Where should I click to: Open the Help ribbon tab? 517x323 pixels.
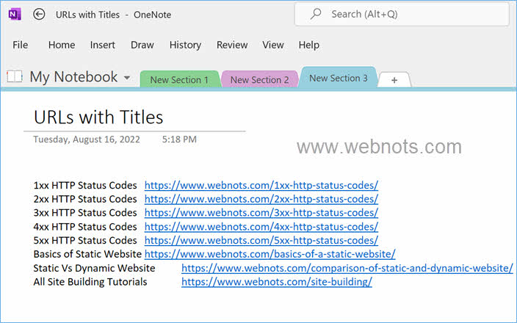coord(309,45)
